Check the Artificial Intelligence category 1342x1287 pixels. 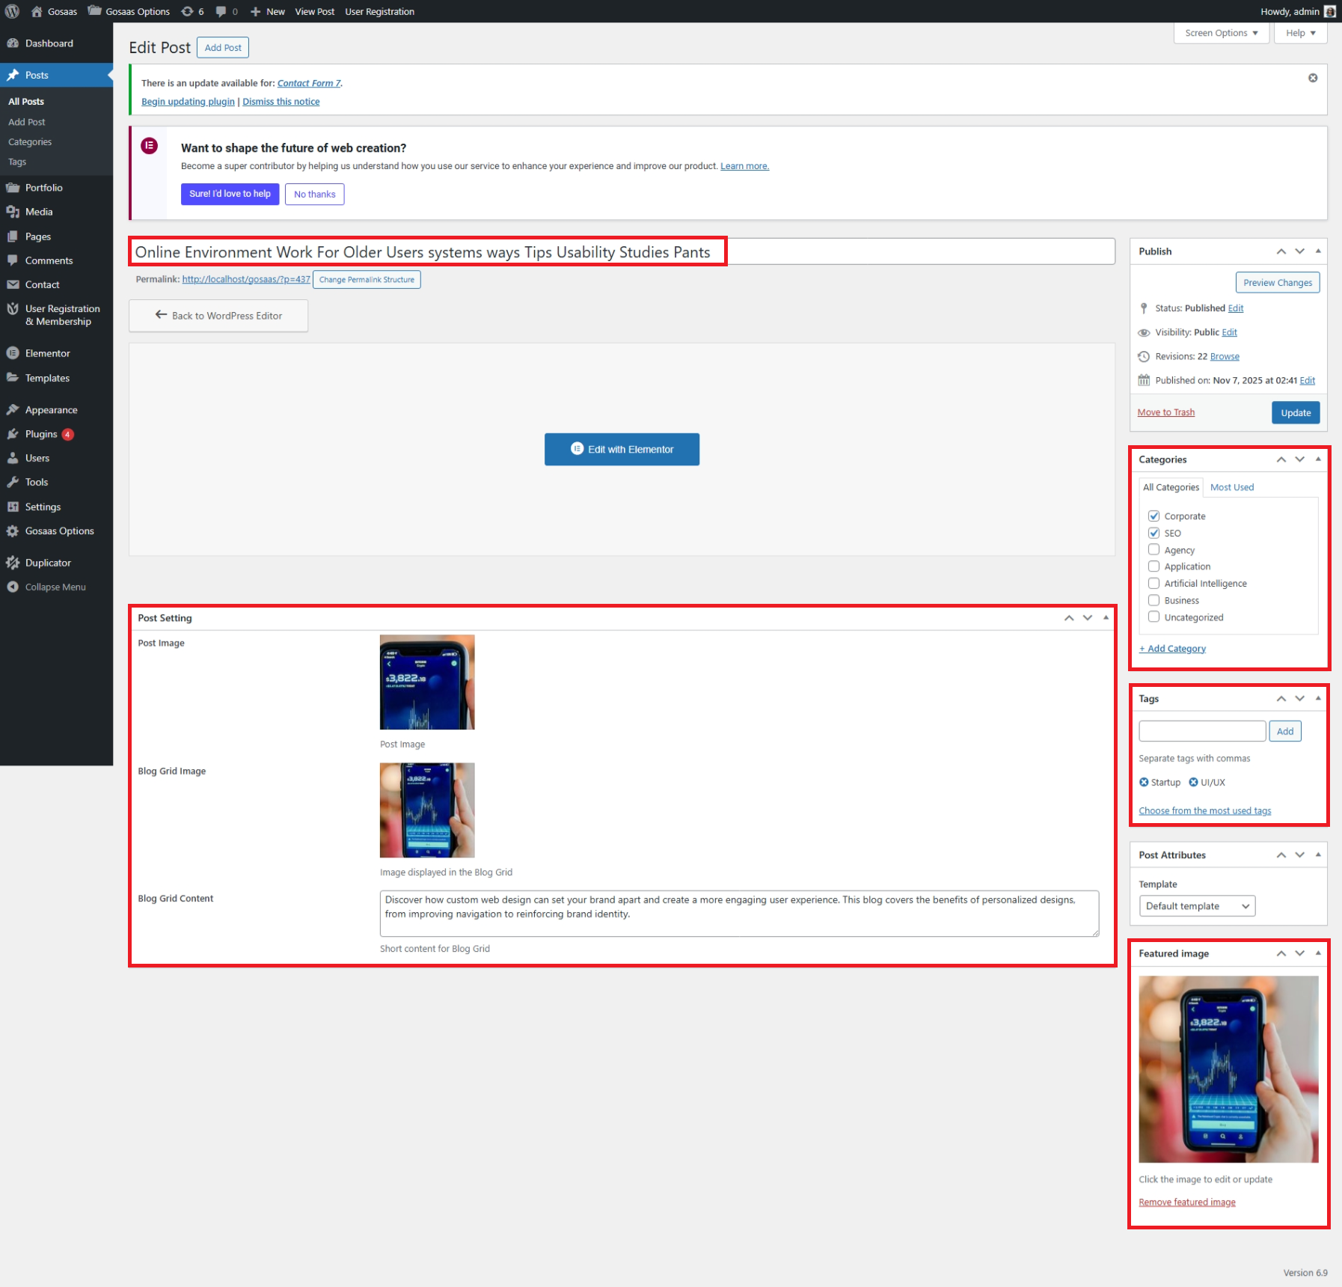pyautogui.click(x=1153, y=584)
